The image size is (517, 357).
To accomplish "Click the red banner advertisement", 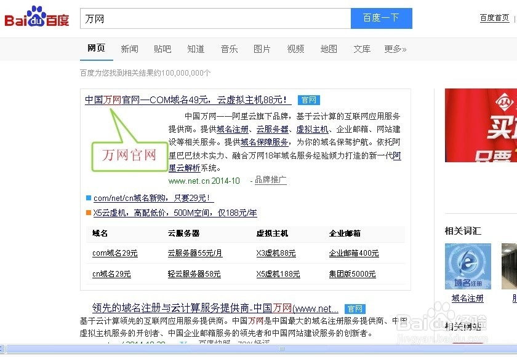I will coord(481,125).
